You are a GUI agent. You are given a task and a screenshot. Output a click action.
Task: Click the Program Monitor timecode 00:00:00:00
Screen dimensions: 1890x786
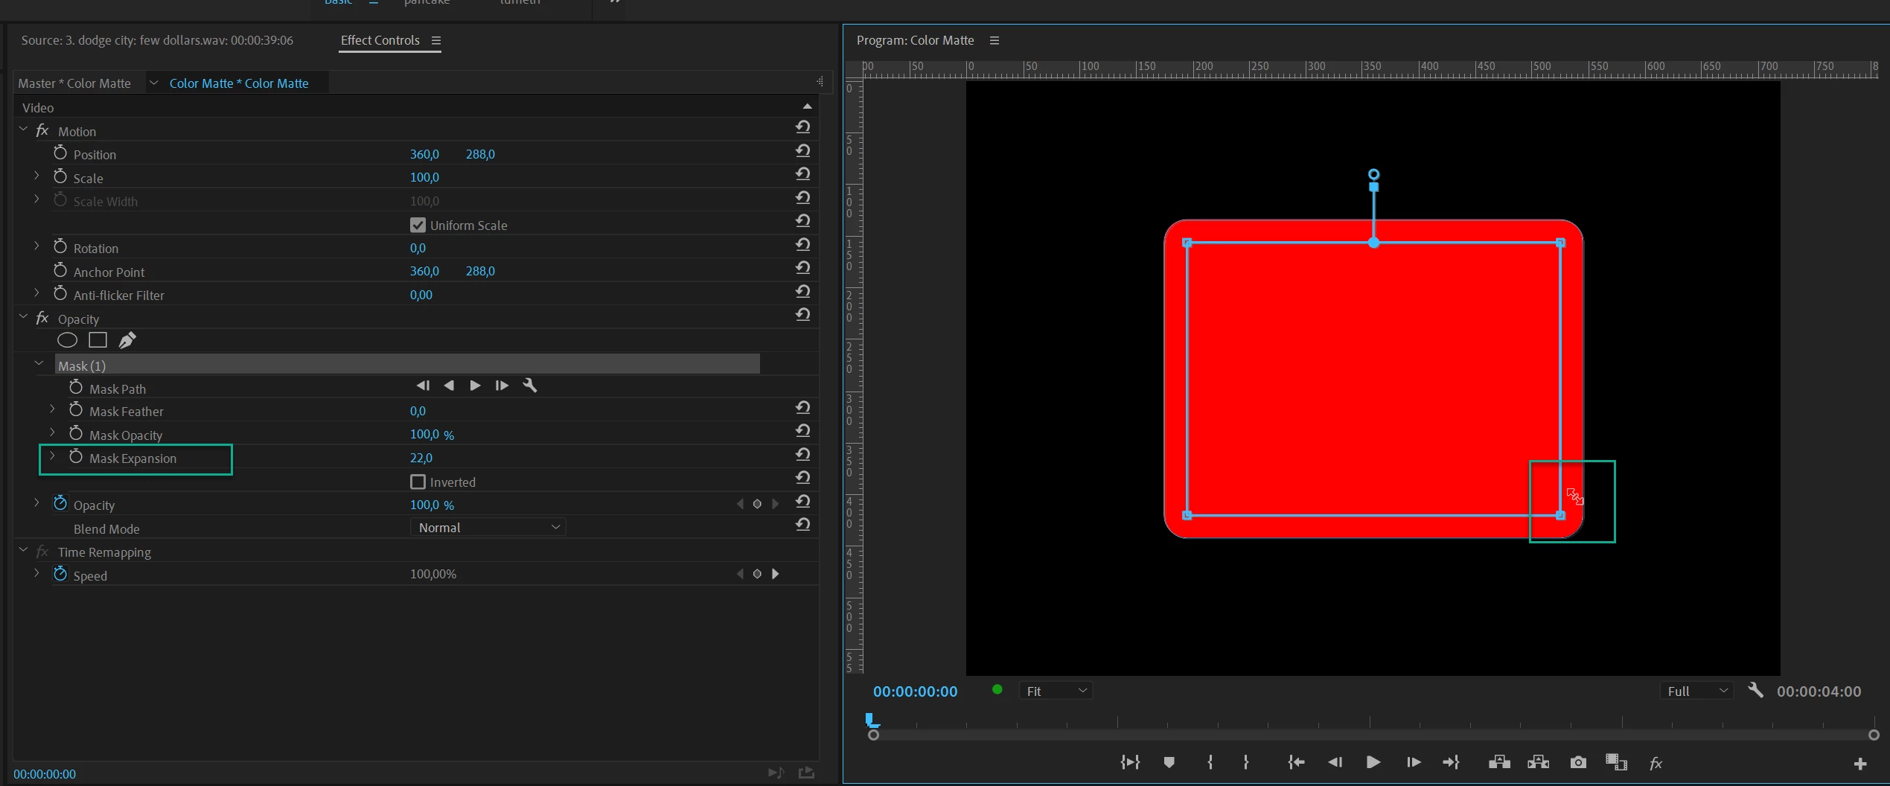[915, 691]
